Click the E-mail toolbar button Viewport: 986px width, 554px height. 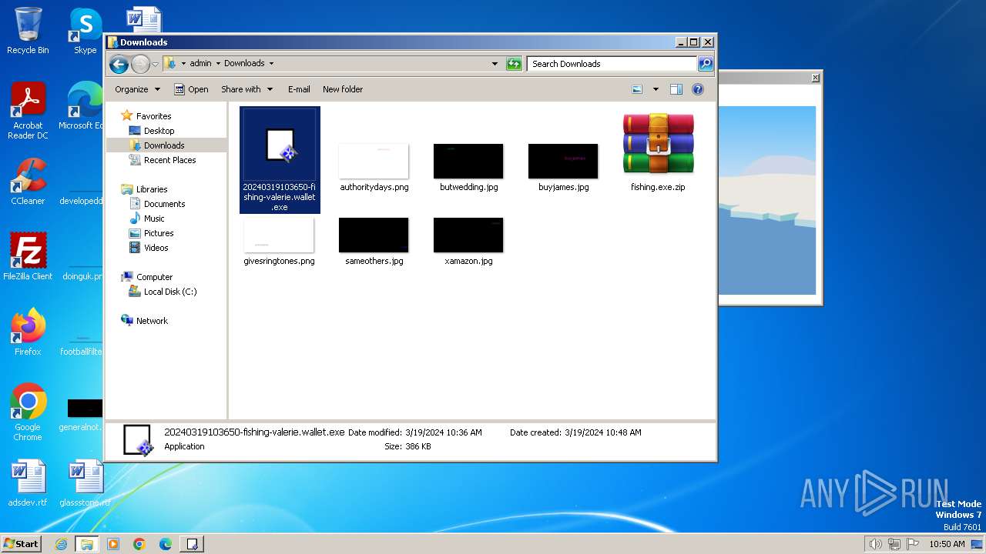tap(299, 89)
